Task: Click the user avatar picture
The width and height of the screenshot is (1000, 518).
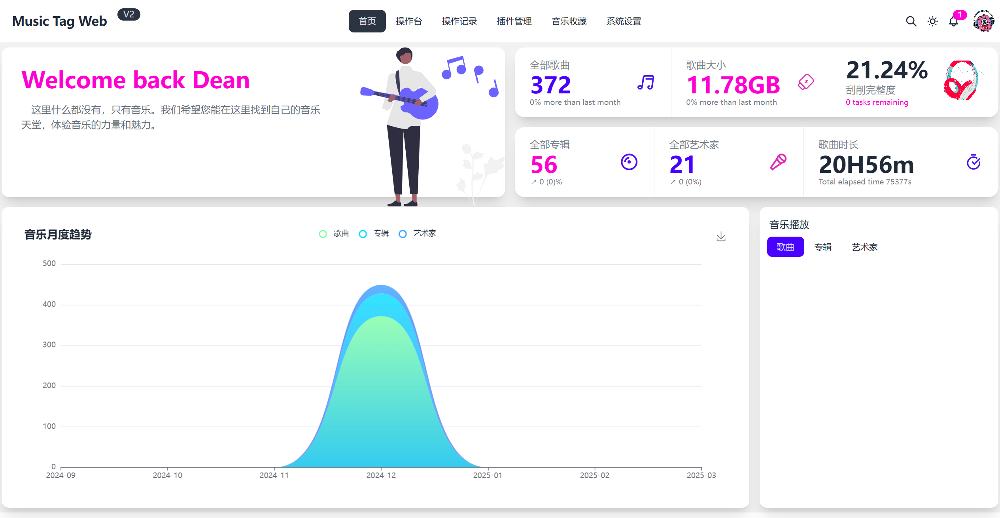Action: (x=983, y=21)
